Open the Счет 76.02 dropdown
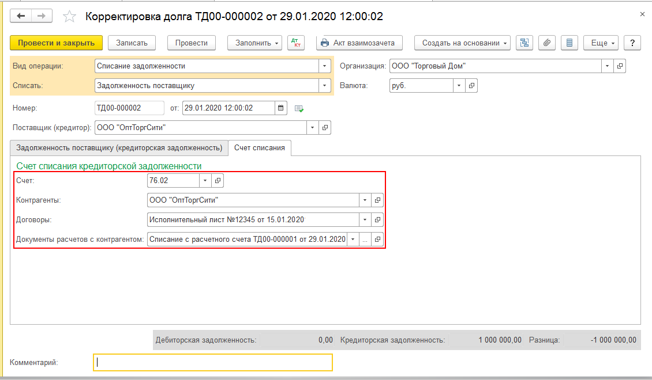 pos(206,181)
